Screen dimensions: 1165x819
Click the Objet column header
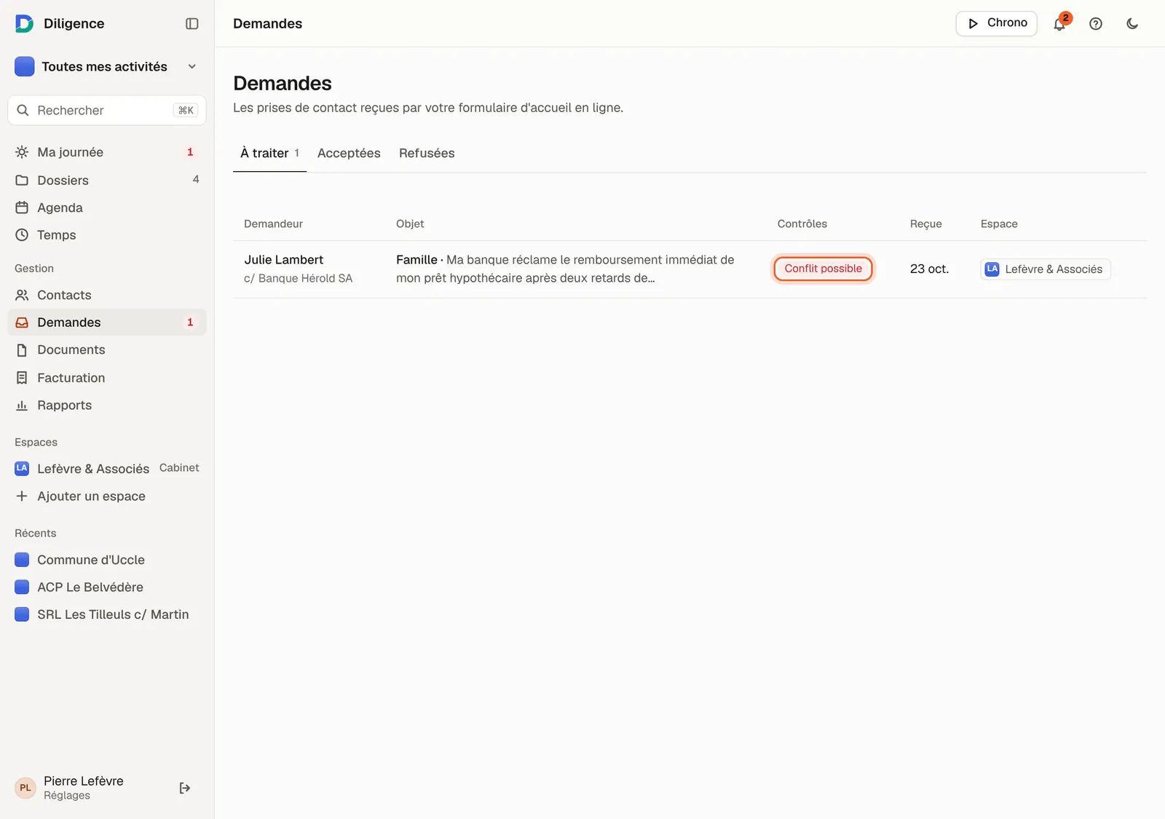point(410,223)
